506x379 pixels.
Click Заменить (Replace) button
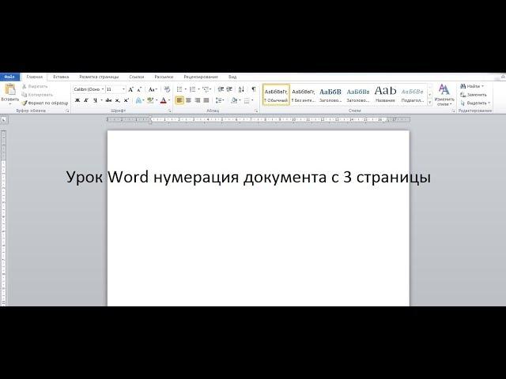(x=473, y=95)
